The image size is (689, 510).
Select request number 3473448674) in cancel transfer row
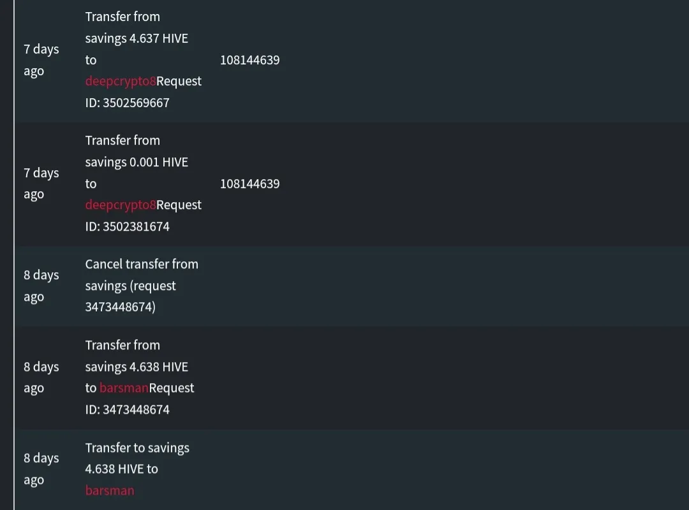click(x=121, y=307)
